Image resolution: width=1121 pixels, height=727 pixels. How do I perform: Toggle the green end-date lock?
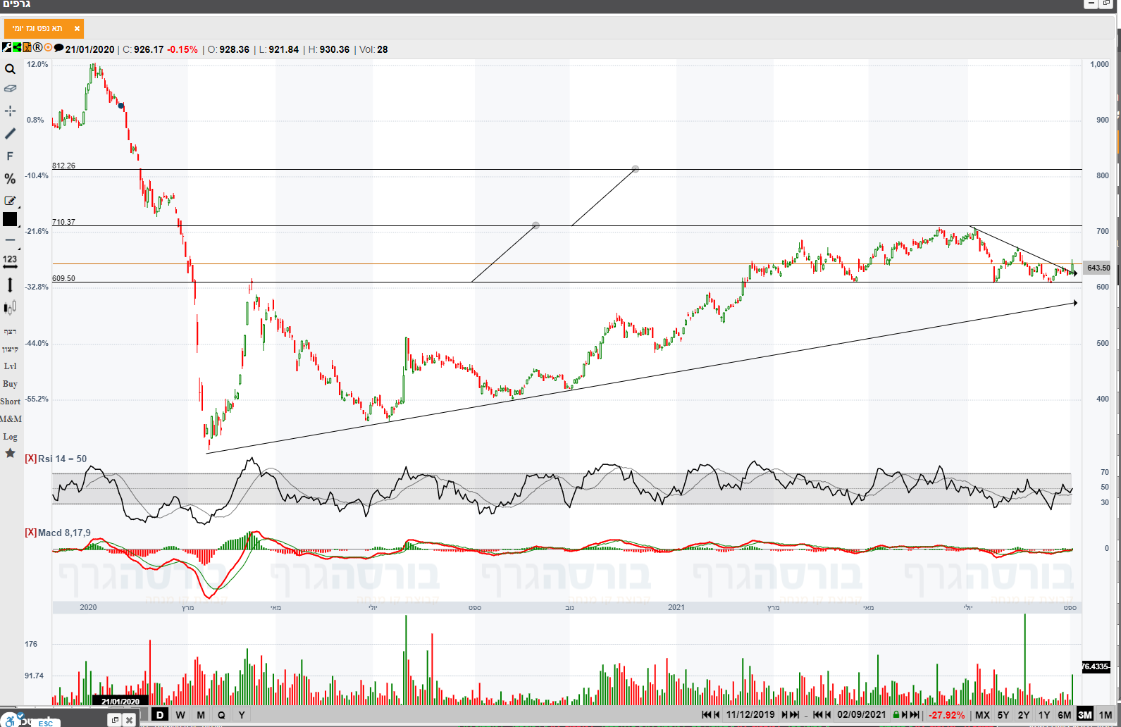tap(896, 715)
